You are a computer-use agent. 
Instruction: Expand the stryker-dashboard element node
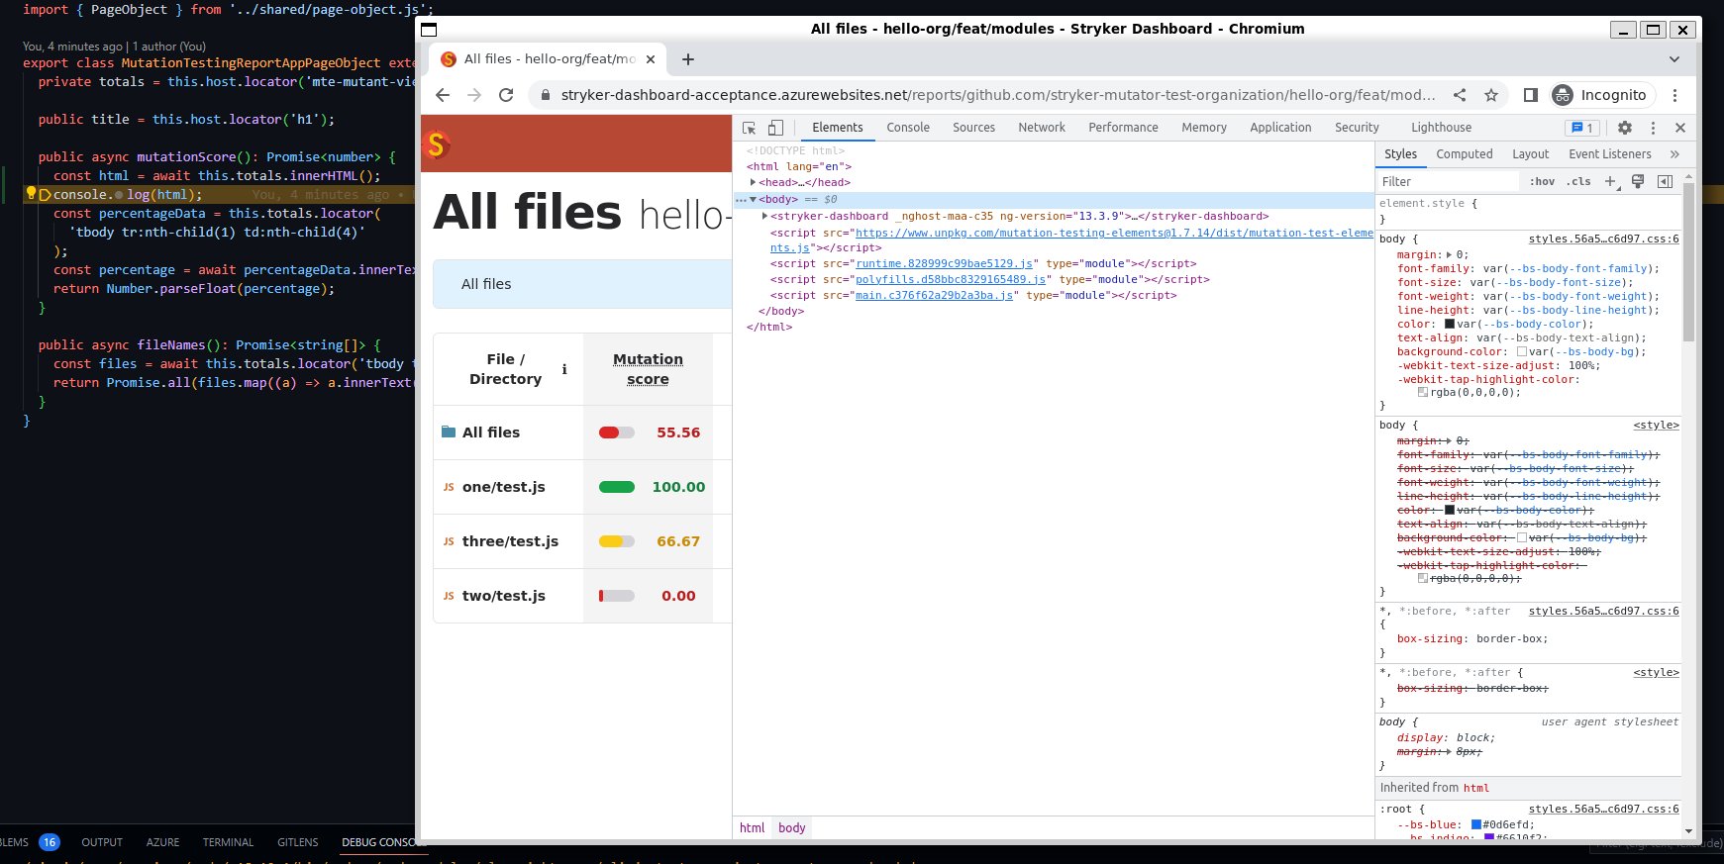[x=764, y=216]
